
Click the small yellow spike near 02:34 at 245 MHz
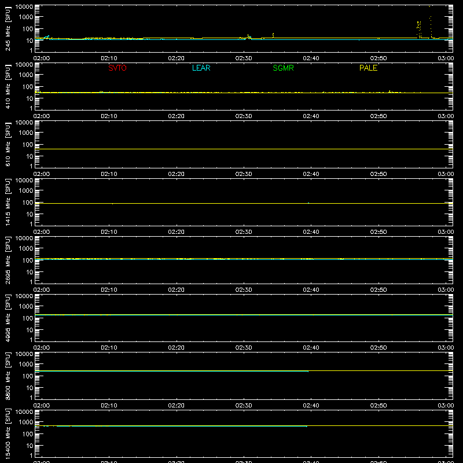273,35
